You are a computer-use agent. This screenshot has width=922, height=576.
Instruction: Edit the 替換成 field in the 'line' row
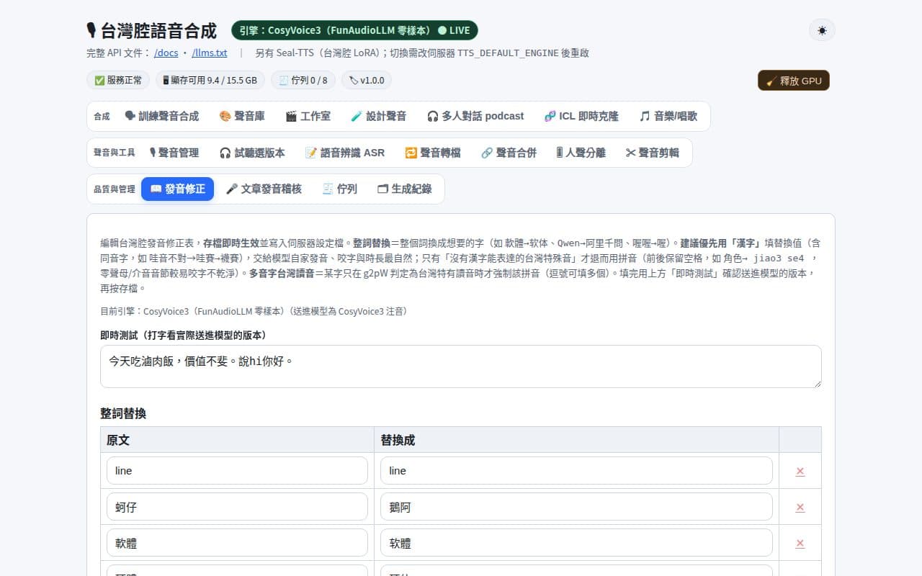pyautogui.click(x=576, y=471)
